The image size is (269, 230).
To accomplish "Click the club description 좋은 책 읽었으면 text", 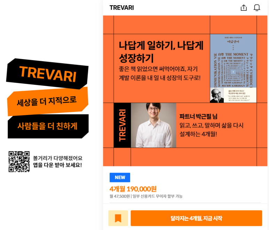I will (160, 73).
